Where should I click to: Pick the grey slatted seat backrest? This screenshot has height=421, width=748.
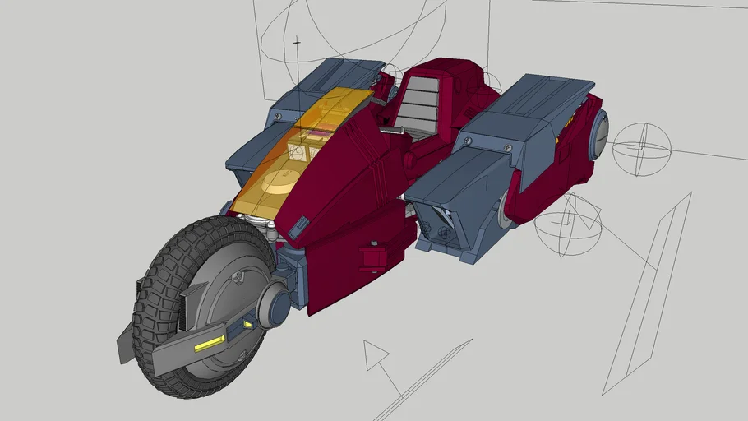point(418,104)
